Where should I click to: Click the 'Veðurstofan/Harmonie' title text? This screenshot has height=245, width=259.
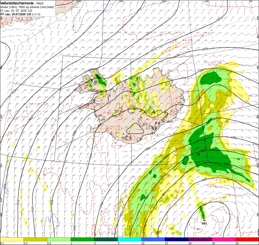tap(17, 3)
